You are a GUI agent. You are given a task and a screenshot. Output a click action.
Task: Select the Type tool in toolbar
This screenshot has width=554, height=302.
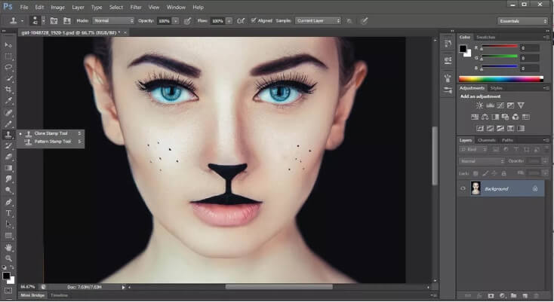(x=9, y=213)
